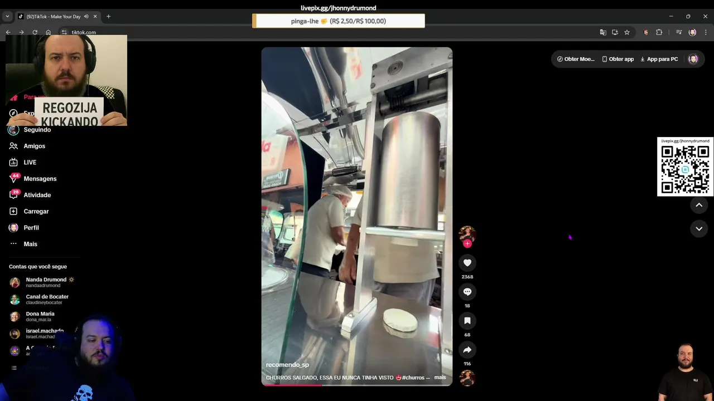
Task: Open Atividade in the sidebar
Action: [37, 195]
